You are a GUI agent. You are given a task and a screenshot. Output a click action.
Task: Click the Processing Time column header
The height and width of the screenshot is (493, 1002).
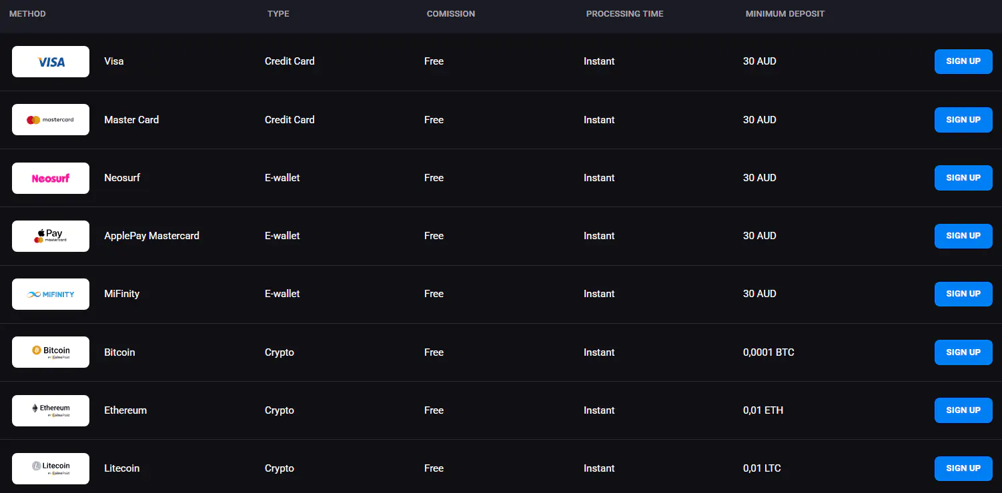[x=624, y=14]
